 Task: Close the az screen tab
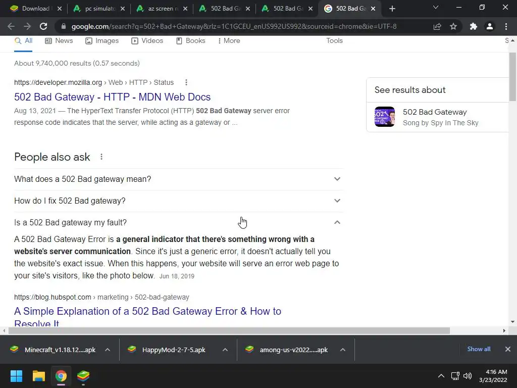coord(185,9)
